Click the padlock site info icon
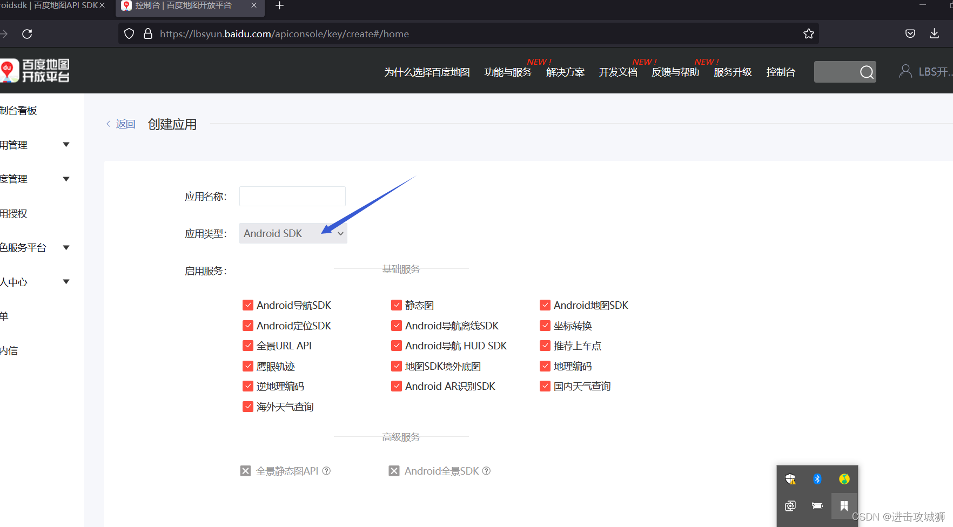This screenshot has height=527, width=953. (147, 34)
